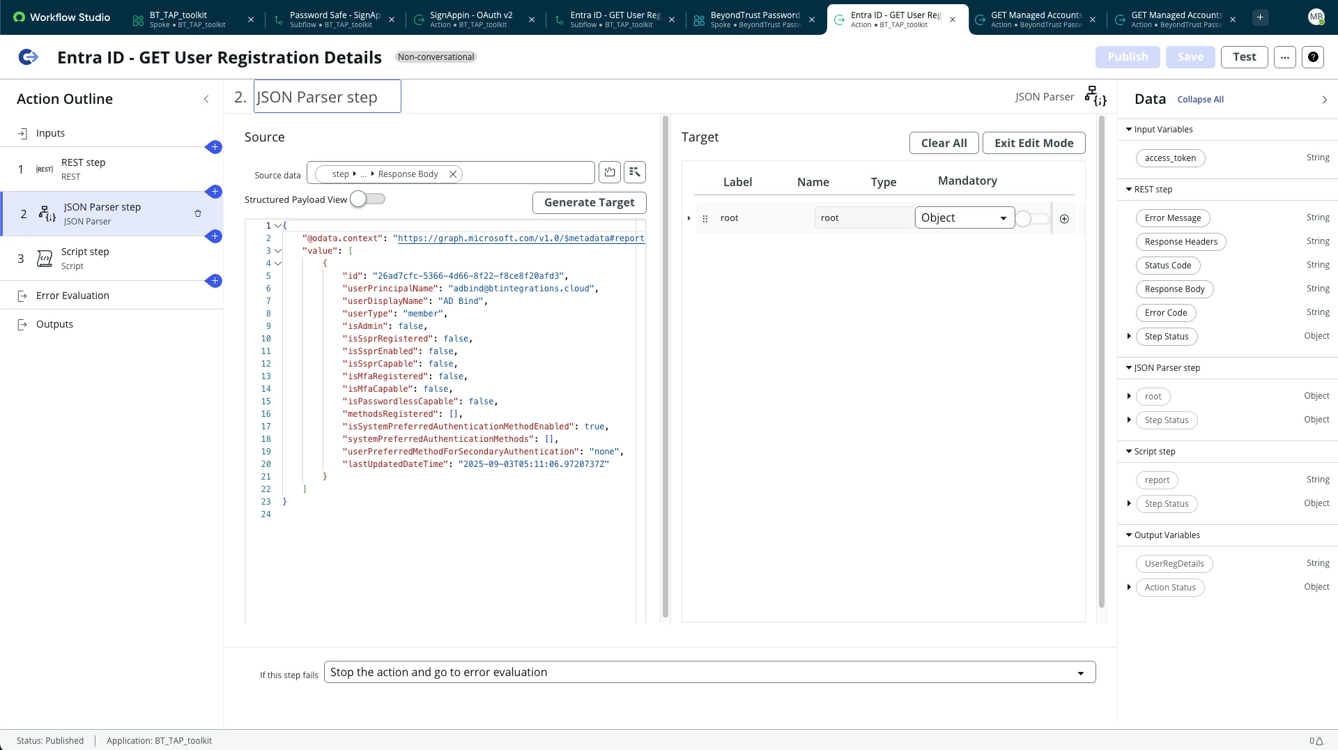
Task: Click the script/transform icon beside Source data
Action: pyautogui.click(x=635, y=172)
